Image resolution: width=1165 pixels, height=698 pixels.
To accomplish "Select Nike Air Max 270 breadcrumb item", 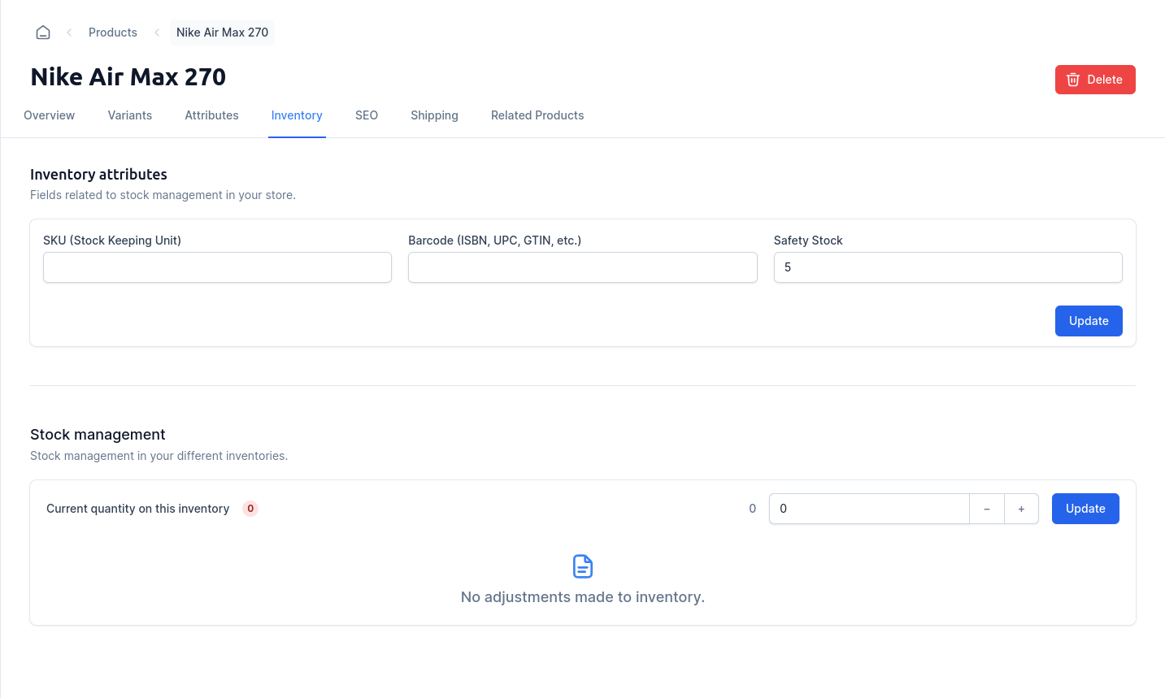I will [x=222, y=33].
